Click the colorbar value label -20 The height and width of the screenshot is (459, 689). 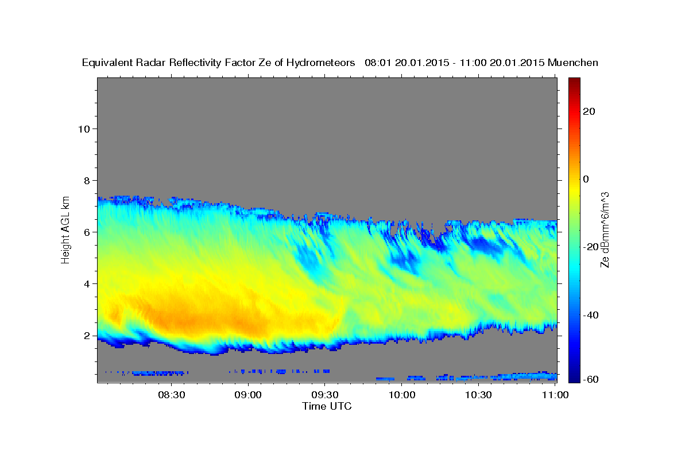click(x=591, y=247)
